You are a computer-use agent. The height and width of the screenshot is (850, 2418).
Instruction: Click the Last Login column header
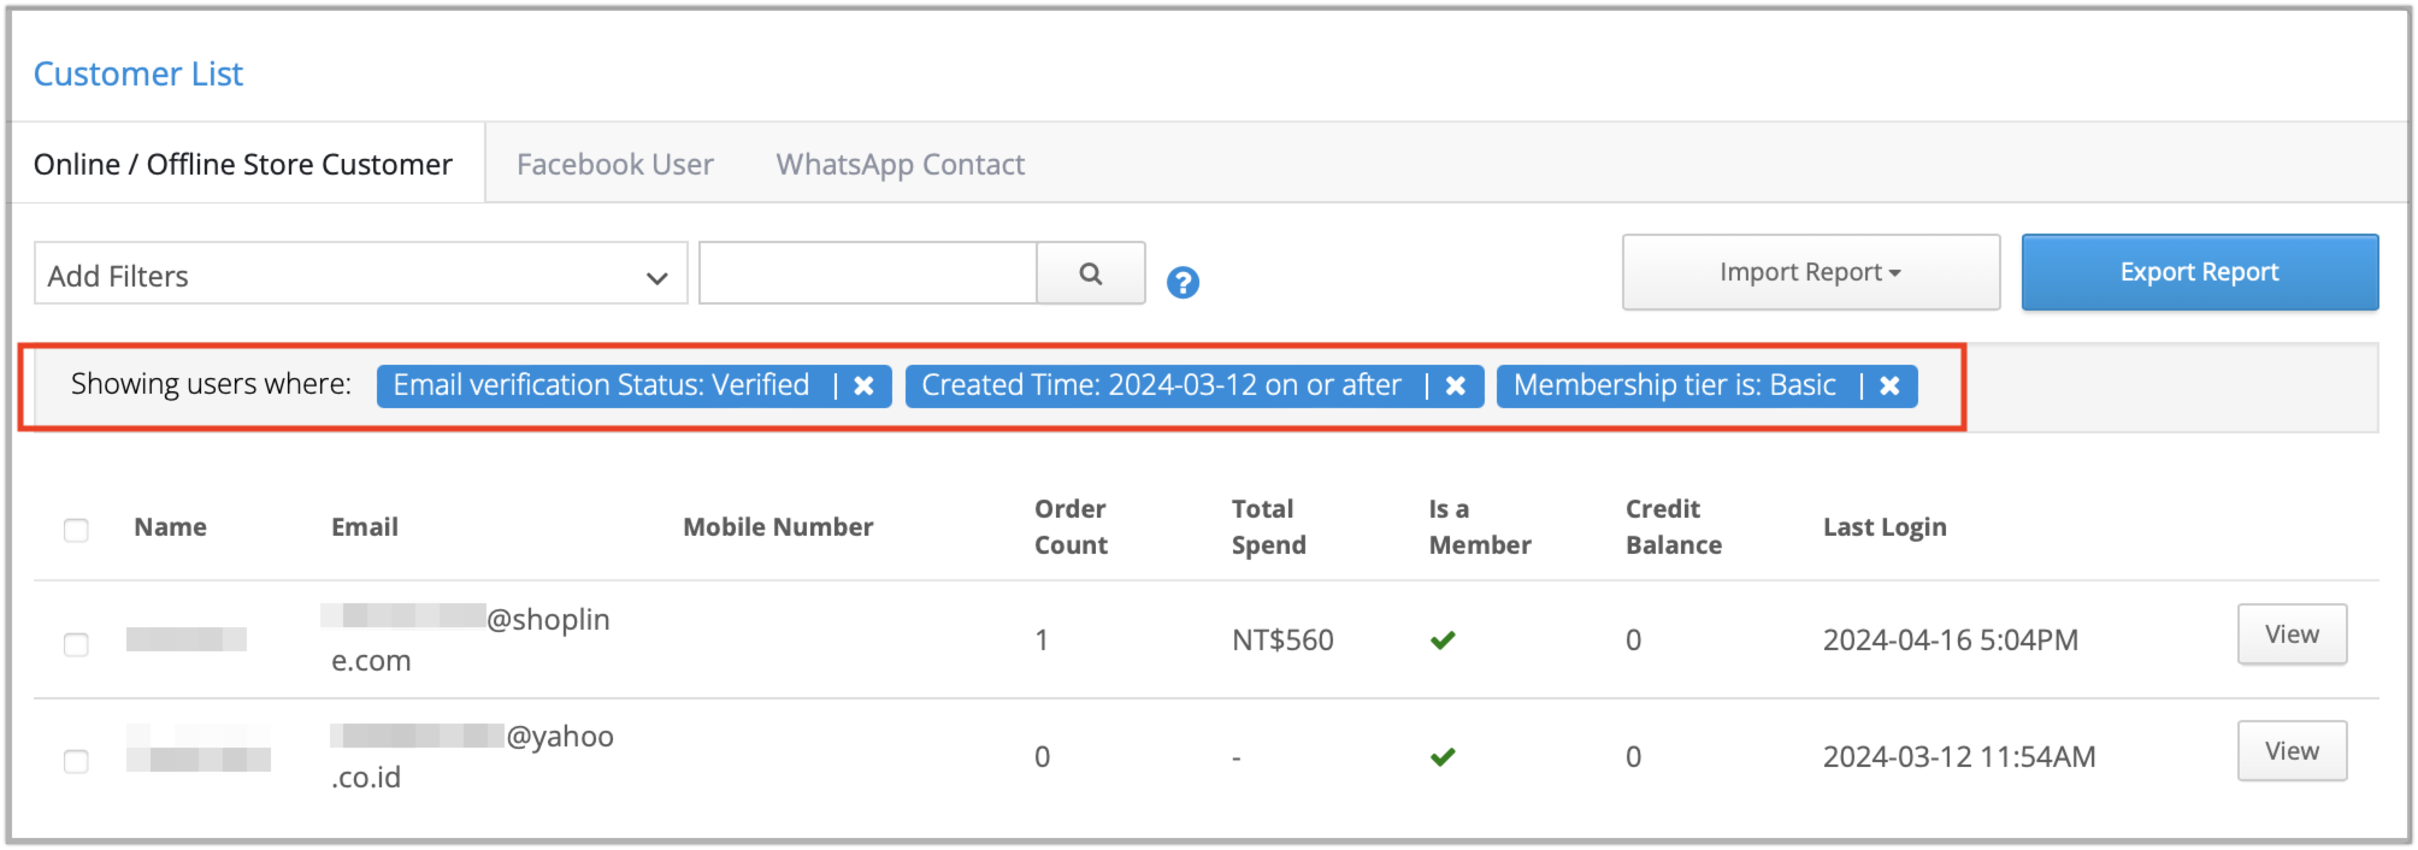(1885, 527)
